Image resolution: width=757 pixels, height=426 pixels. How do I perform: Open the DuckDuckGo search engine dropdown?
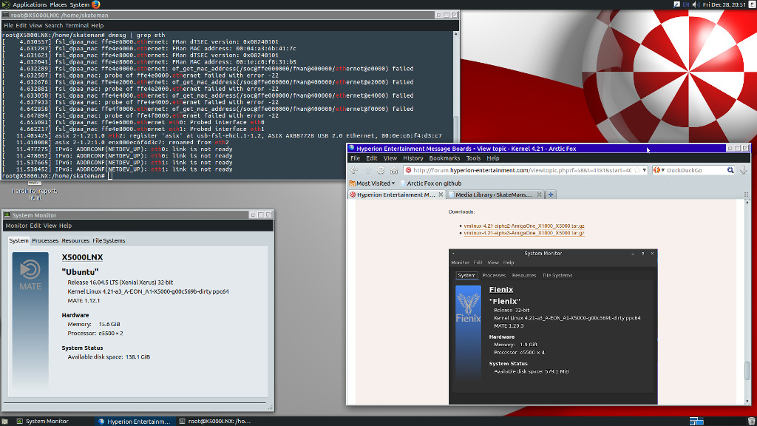click(659, 170)
